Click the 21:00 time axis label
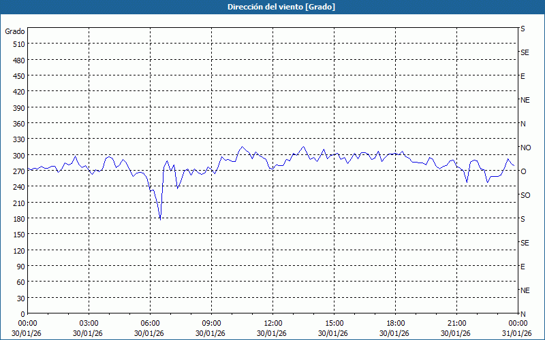This screenshot has height=340, width=545. pyautogui.click(x=456, y=323)
